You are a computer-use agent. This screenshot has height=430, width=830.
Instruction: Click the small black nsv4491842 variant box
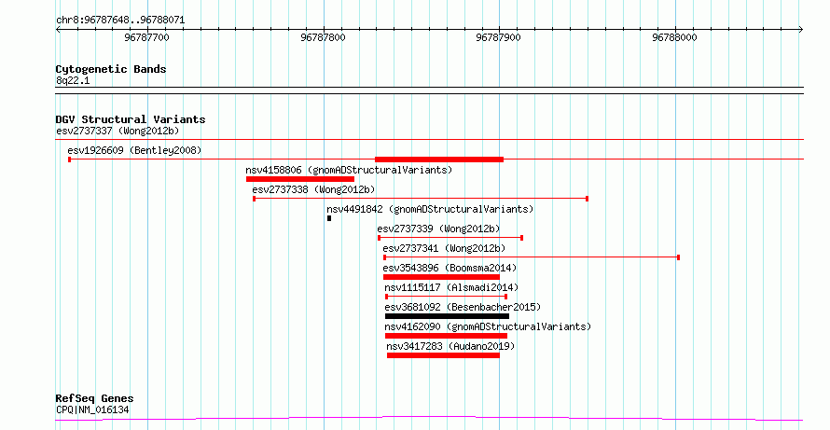pyautogui.click(x=329, y=218)
